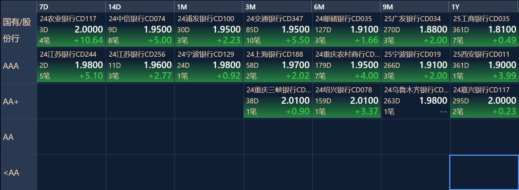Click the 1.8100 yield value
Screen dimensions: 519x190
click(502, 30)
